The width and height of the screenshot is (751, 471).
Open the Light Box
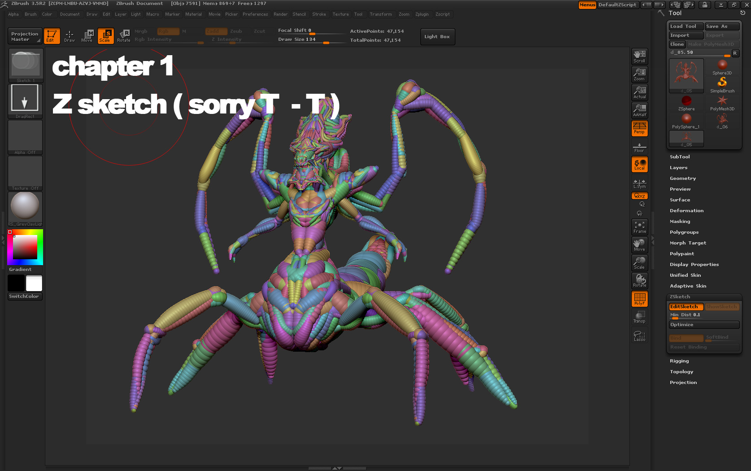(437, 37)
